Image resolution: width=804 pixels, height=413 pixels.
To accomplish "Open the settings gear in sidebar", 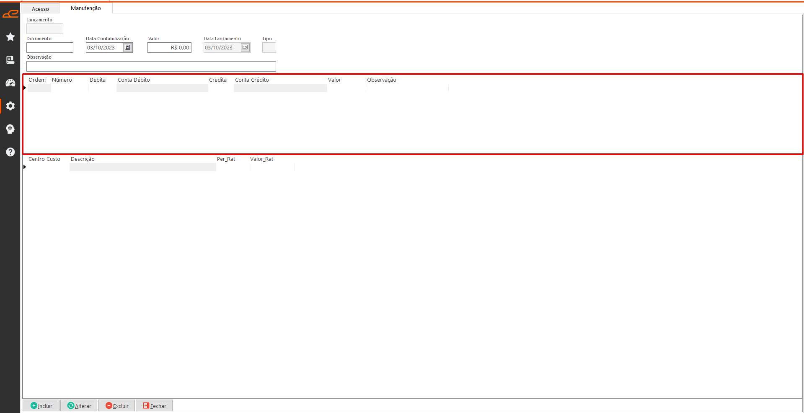I will tap(10, 106).
